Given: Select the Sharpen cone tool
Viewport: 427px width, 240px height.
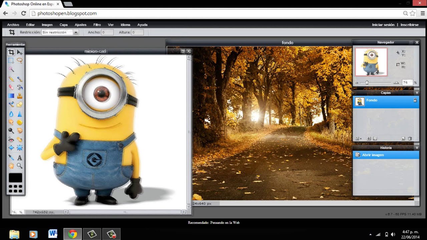Looking at the screenshot, I should tap(20, 114).
